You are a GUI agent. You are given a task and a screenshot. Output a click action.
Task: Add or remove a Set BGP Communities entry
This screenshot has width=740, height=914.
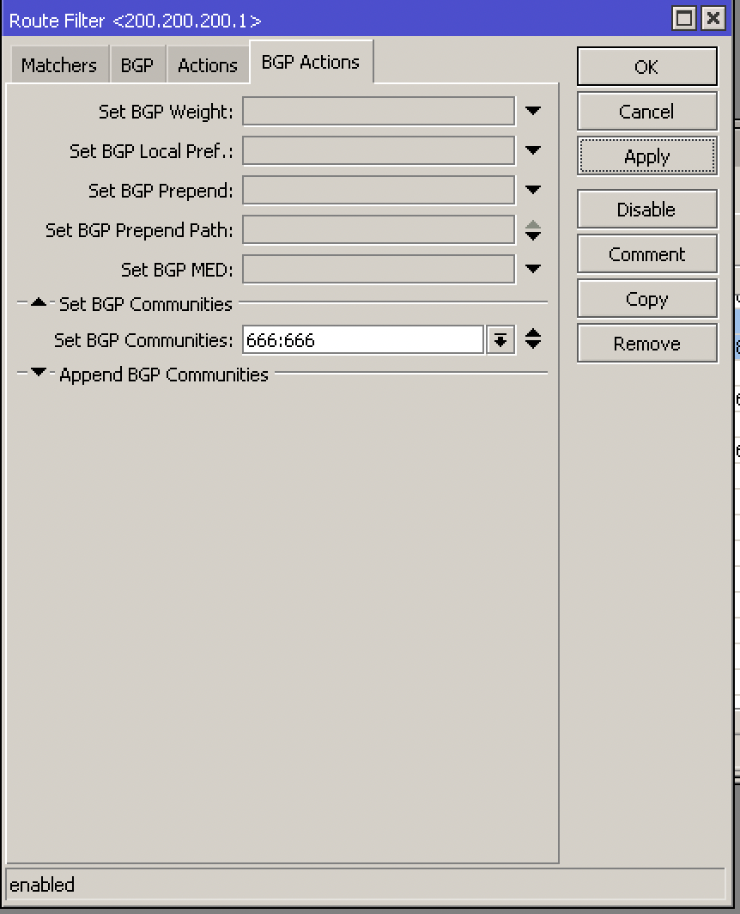(x=532, y=339)
